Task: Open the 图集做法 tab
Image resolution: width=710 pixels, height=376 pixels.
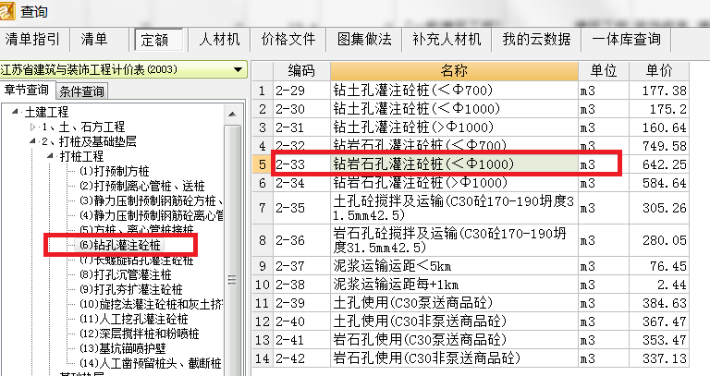Action: 364,40
